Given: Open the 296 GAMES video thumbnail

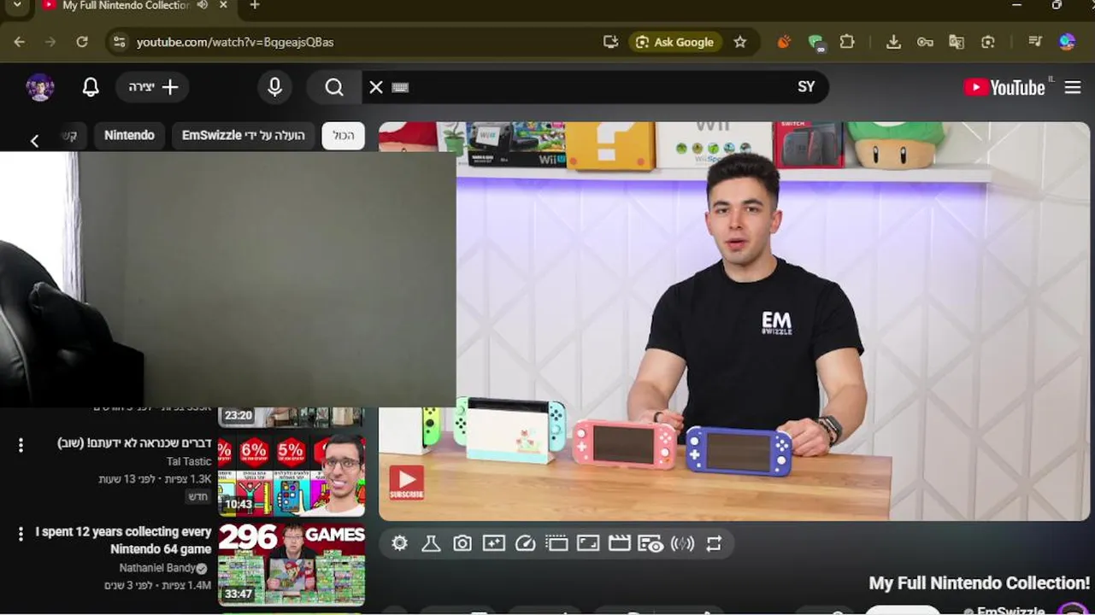Looking at the screenshot, I should pyautogui.click(x=291, y=564).
